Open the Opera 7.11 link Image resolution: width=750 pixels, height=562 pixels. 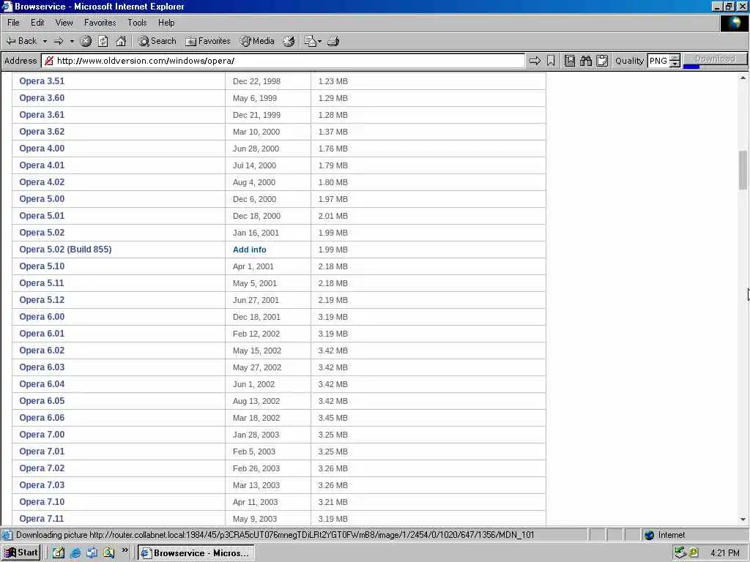tap(42, 519)
